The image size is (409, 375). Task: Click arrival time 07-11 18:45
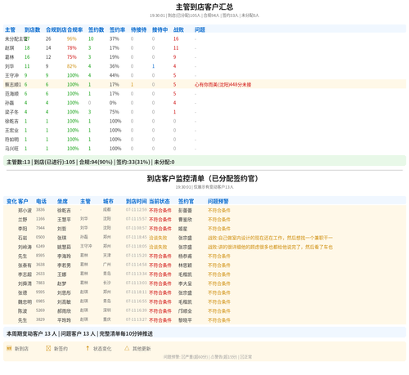click(137, 237)
